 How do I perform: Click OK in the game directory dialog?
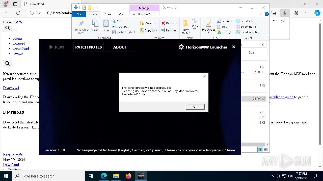point(195,107)
